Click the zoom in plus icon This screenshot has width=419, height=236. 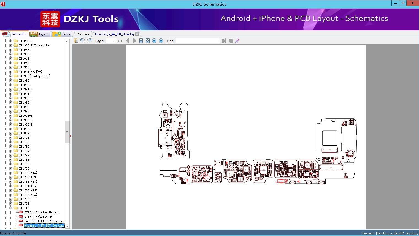[161, 41]
